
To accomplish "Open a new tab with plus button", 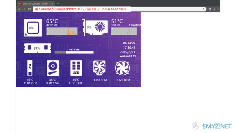I will point(58,3).
